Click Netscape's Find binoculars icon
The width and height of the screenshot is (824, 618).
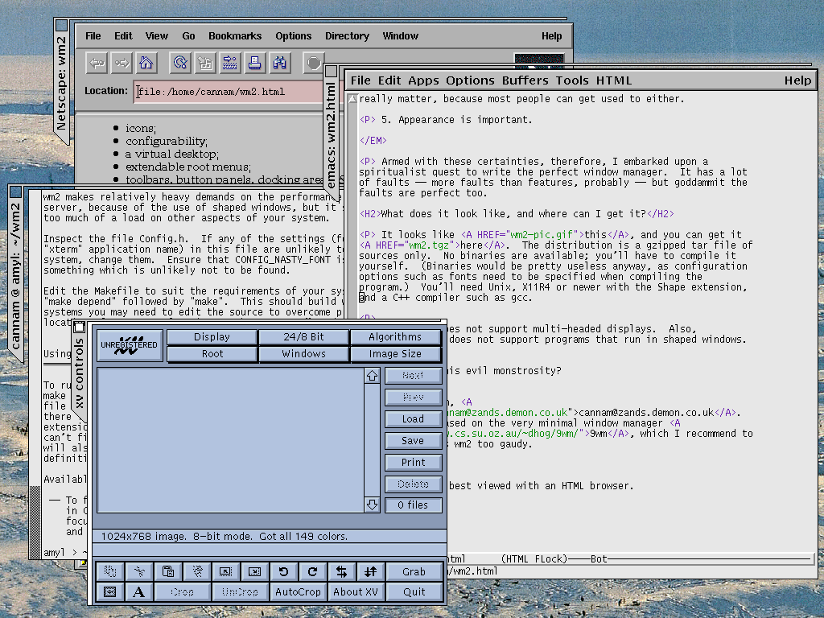(280, 63)
